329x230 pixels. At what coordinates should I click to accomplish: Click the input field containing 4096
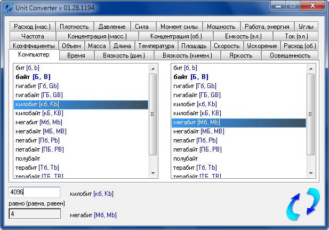[x=35, y=193]
